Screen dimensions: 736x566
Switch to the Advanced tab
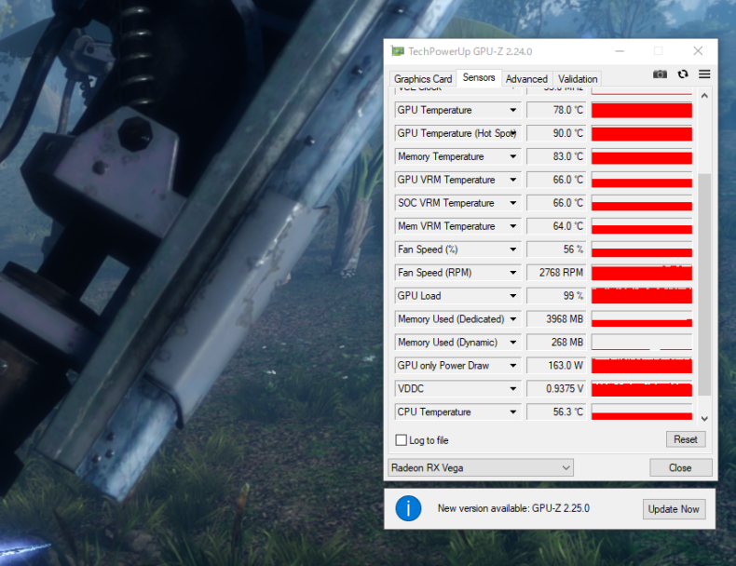(x=526, y=79)
